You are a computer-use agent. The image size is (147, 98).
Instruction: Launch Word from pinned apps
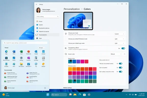coord(14,52)
